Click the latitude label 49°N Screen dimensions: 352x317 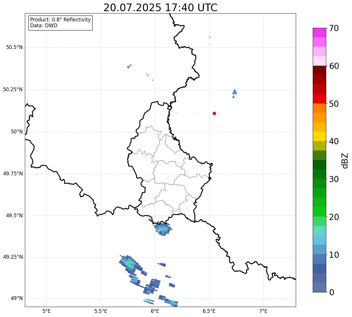(x=17, y=299)
